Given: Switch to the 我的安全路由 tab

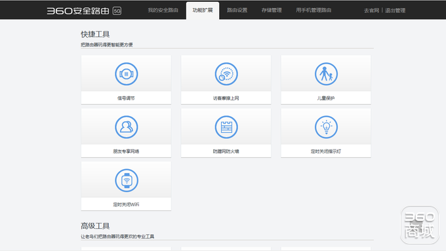Looking at the screenshot, I should tap(163, 10).
